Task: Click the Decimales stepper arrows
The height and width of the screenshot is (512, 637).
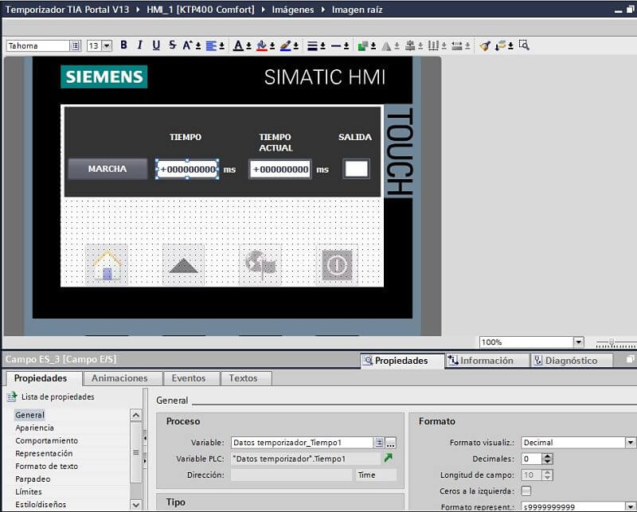Action: pos(548,459)
